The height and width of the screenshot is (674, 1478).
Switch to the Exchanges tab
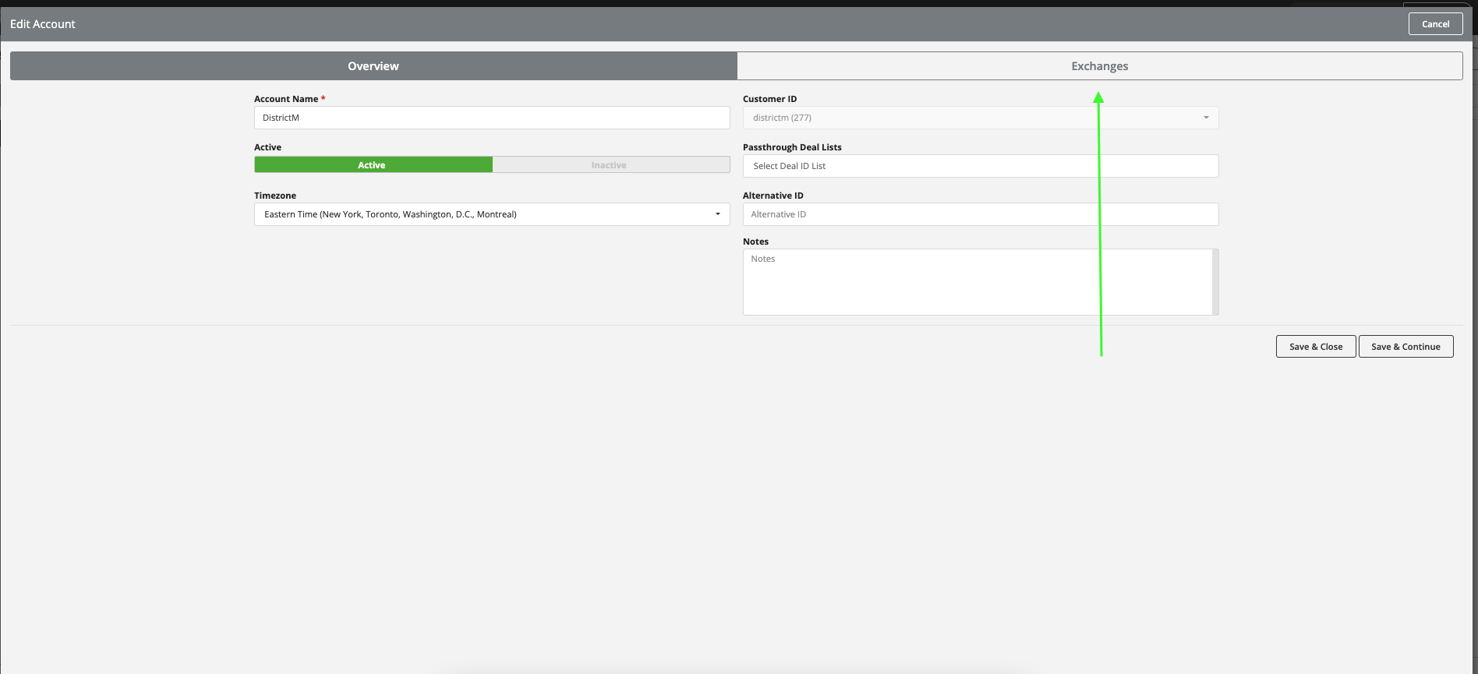1099,66
